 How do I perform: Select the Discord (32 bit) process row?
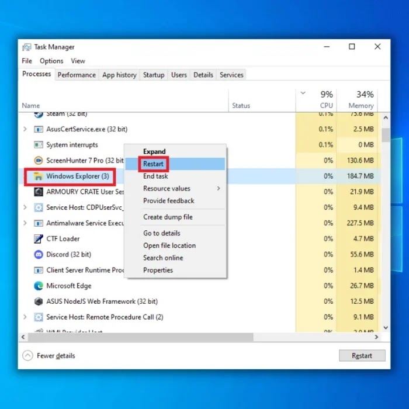[200, 254]
